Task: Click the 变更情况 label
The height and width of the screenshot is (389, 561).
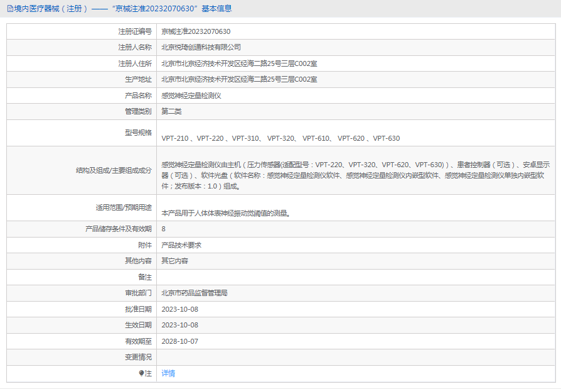Action: point(138,357)
